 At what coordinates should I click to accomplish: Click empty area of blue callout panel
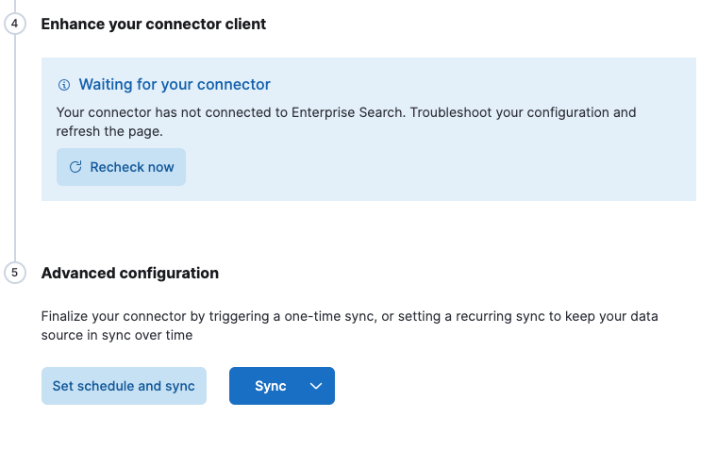point(472,170)
